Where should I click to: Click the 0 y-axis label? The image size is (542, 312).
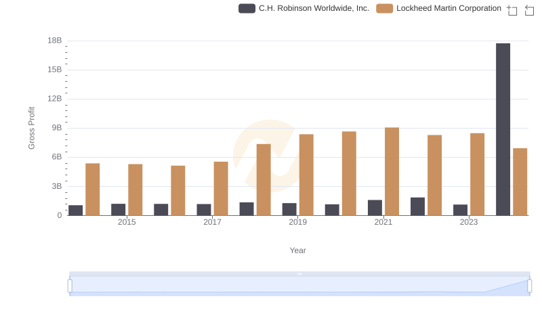pyautogui.click(x=60, y=215)
